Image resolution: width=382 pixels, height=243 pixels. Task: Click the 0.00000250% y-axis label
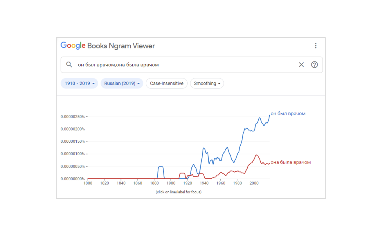[73, 117]
